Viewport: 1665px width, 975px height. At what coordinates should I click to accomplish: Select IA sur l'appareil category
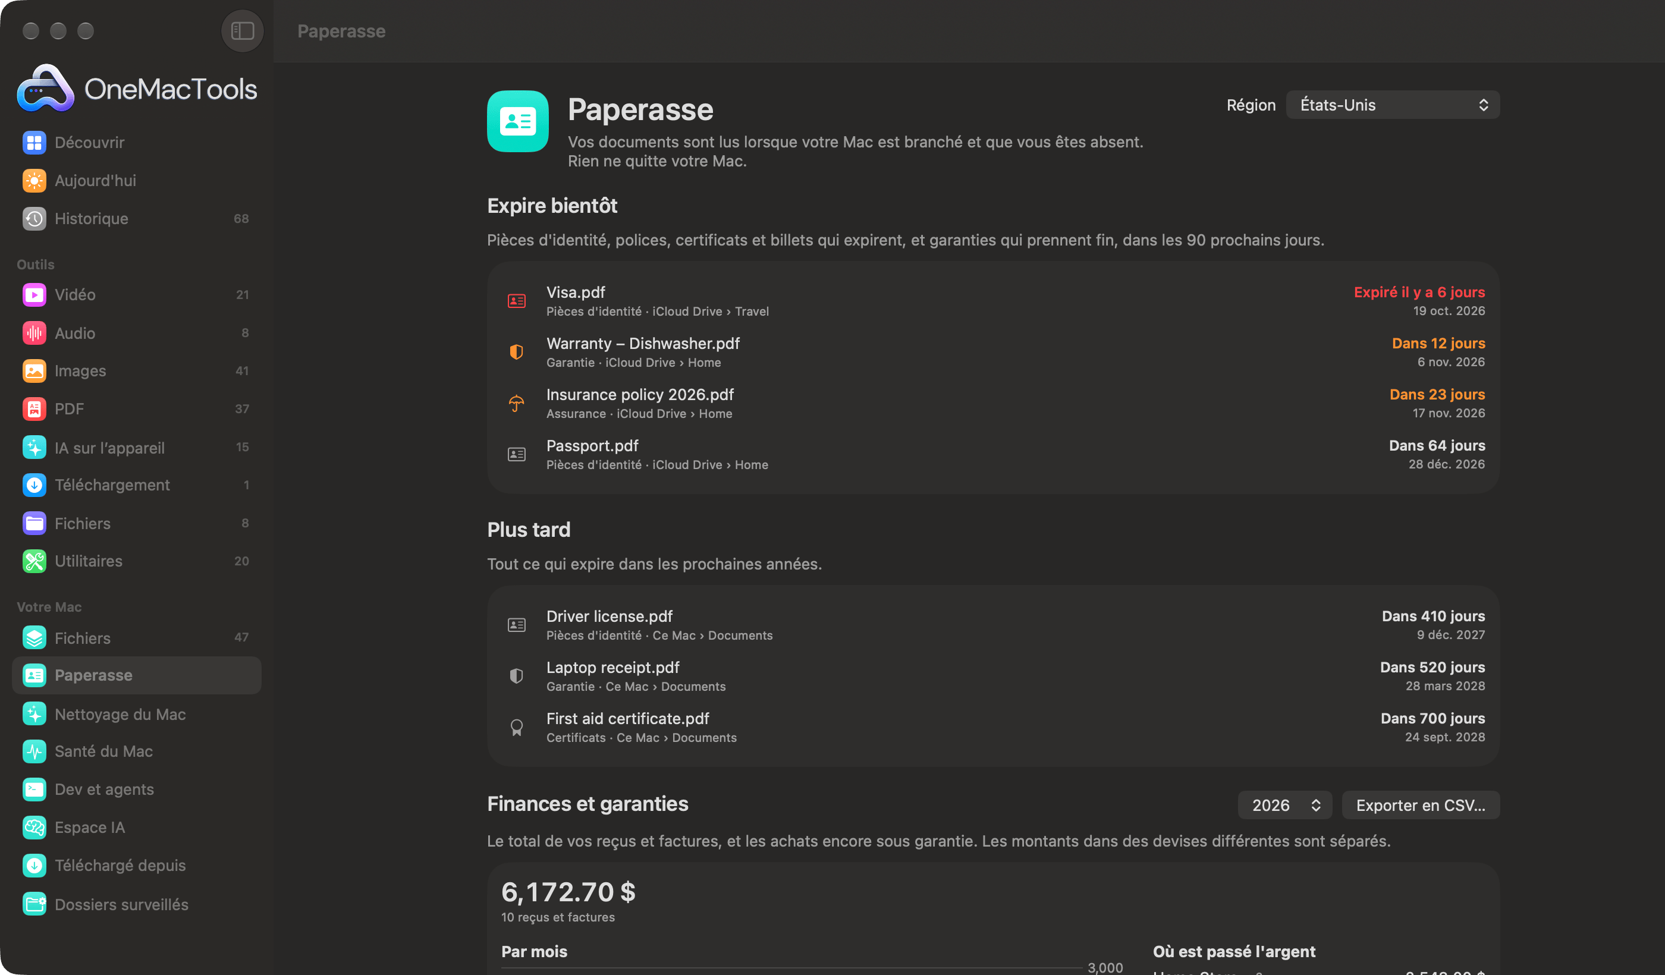pyautogui.click(x=136, y=447)
